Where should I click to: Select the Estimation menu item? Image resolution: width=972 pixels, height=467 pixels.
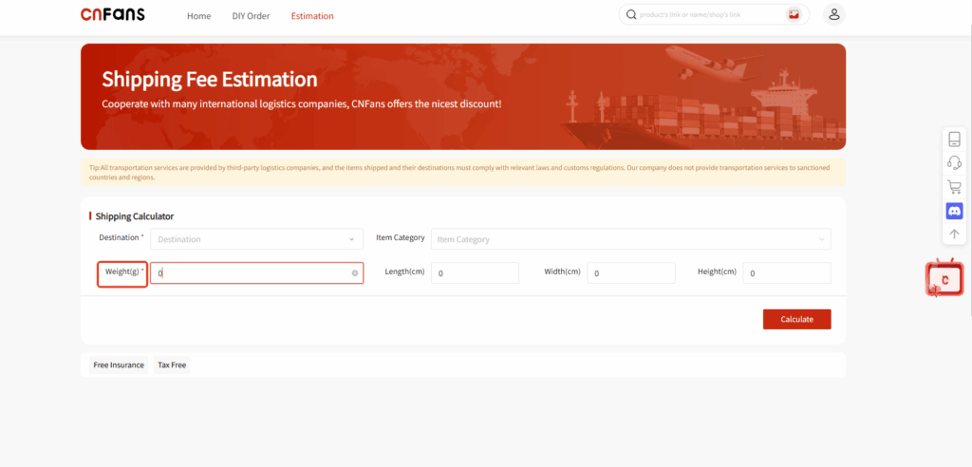[312, 16]
